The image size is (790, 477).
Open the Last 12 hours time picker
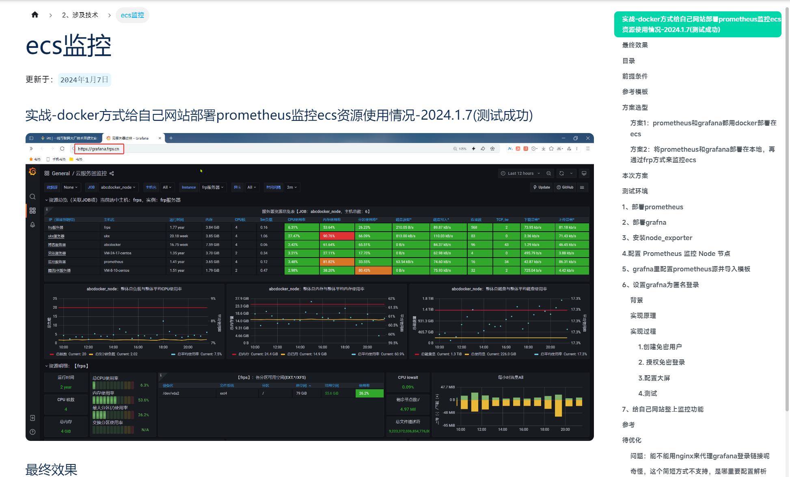tap(520, 173)
